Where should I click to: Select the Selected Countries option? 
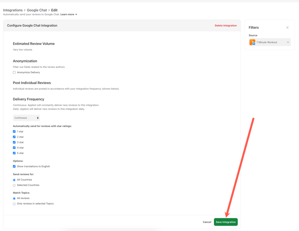point(14,185)
